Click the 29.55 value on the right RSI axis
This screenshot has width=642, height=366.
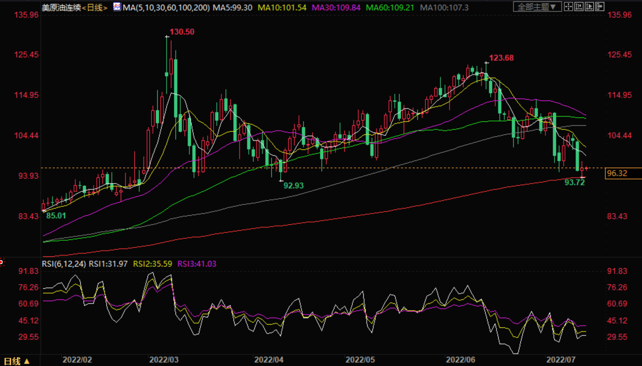point(617,337)
